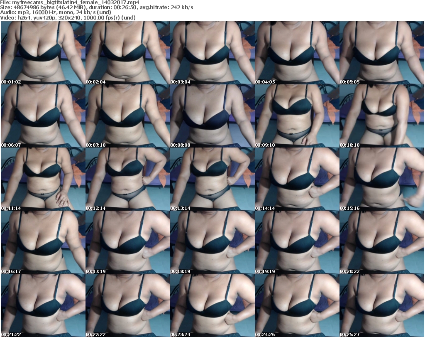Viewport: 425px width, 337px height.
Task: Select the thumbnail stamped 00:02:04
Action: [128, 53]
